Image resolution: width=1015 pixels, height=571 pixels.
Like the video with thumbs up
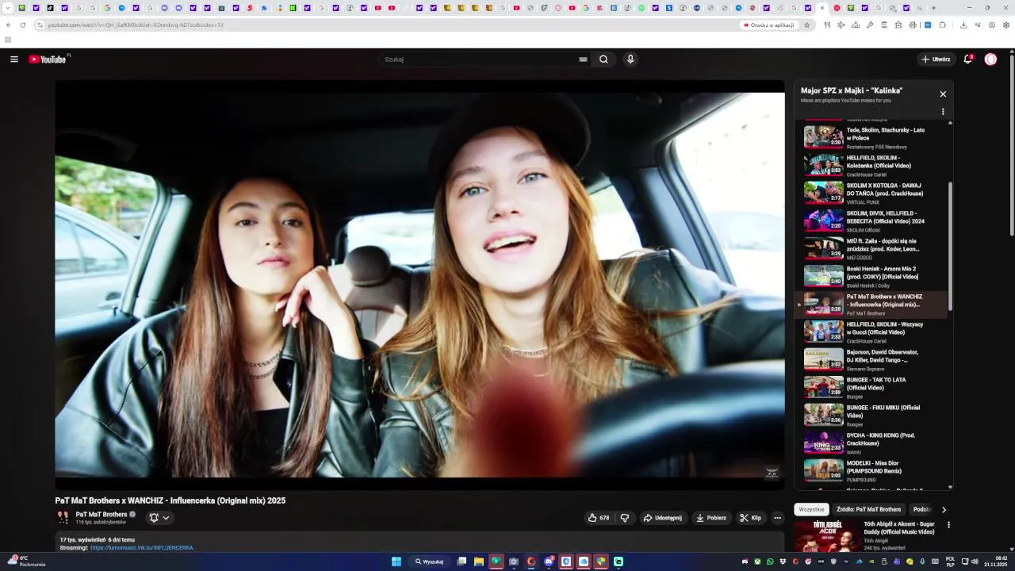point(599,518)
